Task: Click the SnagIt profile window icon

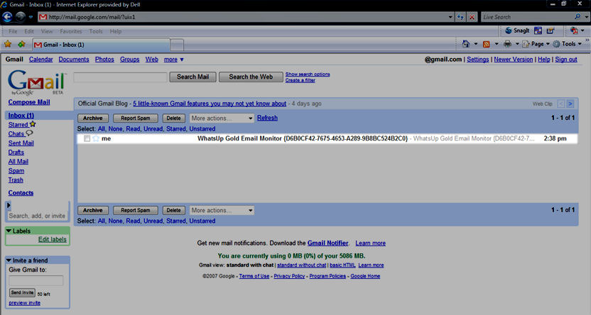Action: [538, 31]
